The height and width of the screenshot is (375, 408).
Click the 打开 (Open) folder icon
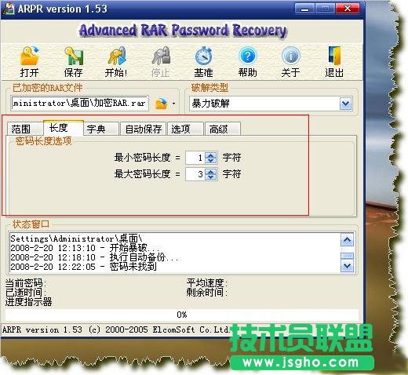point(30,56)
